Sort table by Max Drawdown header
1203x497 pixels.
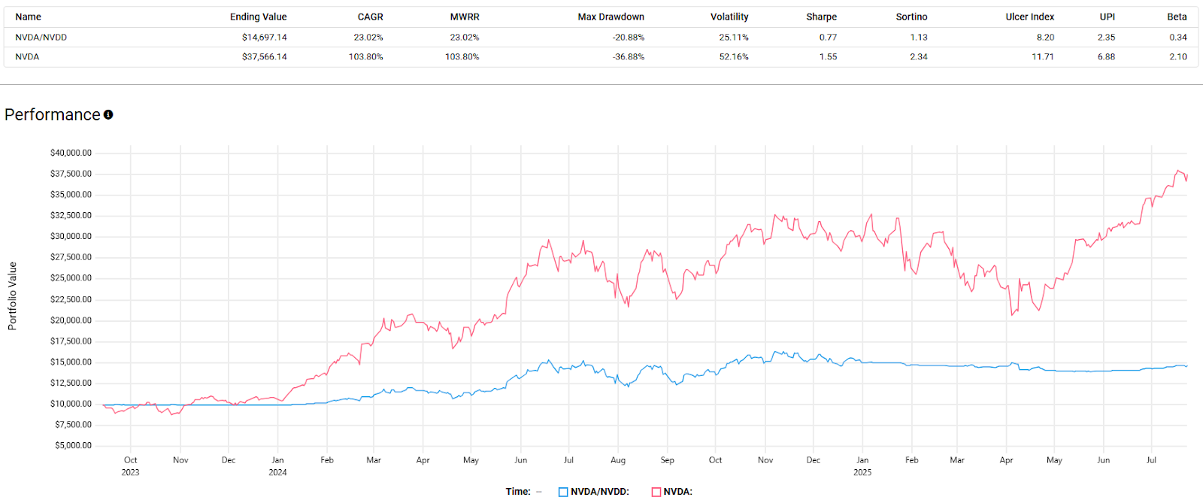click(611, 17)
